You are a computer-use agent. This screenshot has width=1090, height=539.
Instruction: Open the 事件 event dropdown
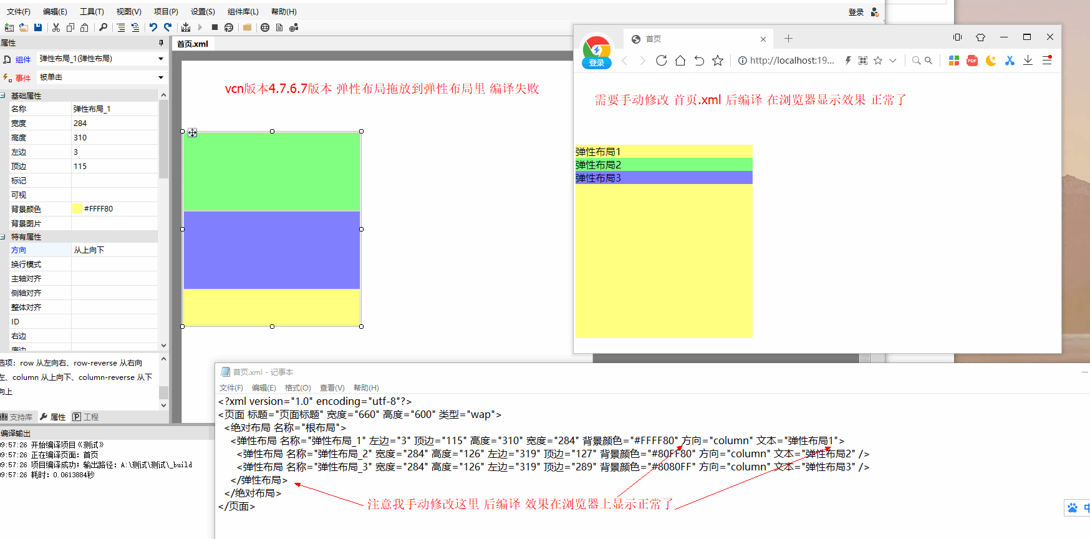coord(160,77)
